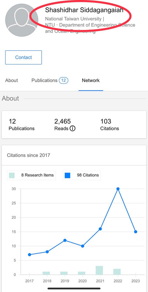
Task: Click the Reads info icon
Action: [72, 128]
